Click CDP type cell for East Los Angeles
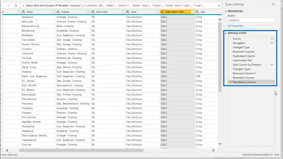This screenshot has width=283, height=159. click(x=207, y=76)
